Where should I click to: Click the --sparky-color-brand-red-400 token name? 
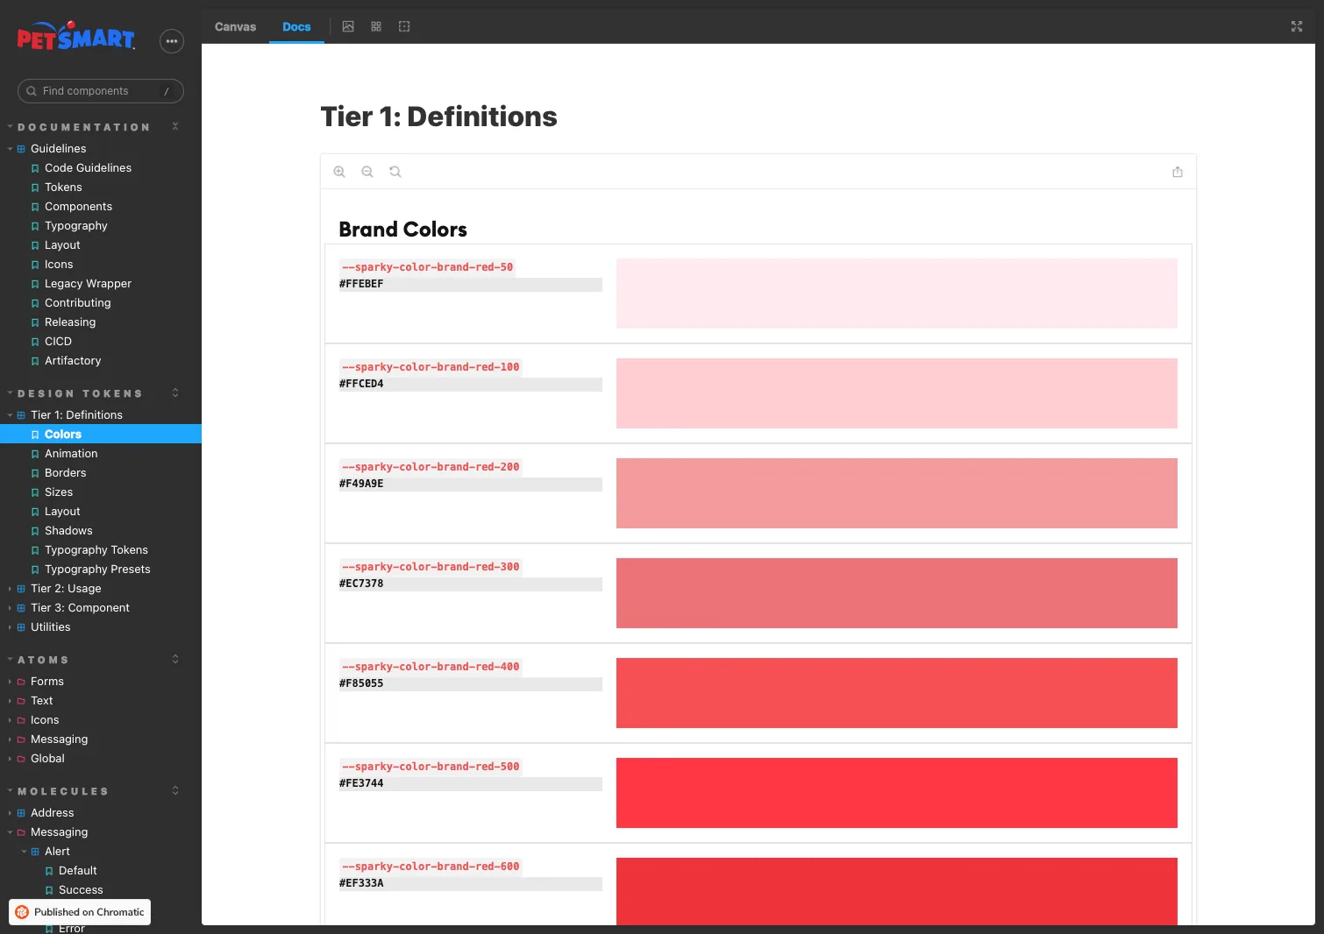431,667
